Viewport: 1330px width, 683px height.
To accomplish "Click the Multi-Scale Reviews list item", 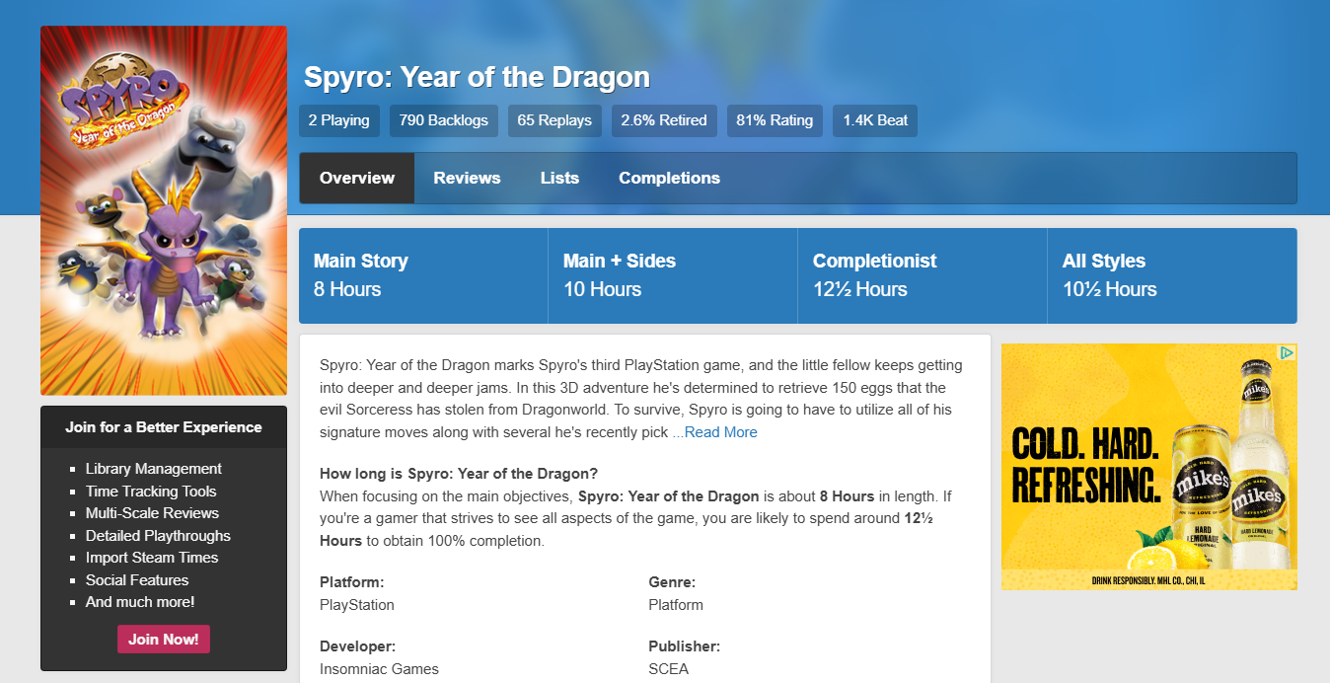I will pos(152,513).
